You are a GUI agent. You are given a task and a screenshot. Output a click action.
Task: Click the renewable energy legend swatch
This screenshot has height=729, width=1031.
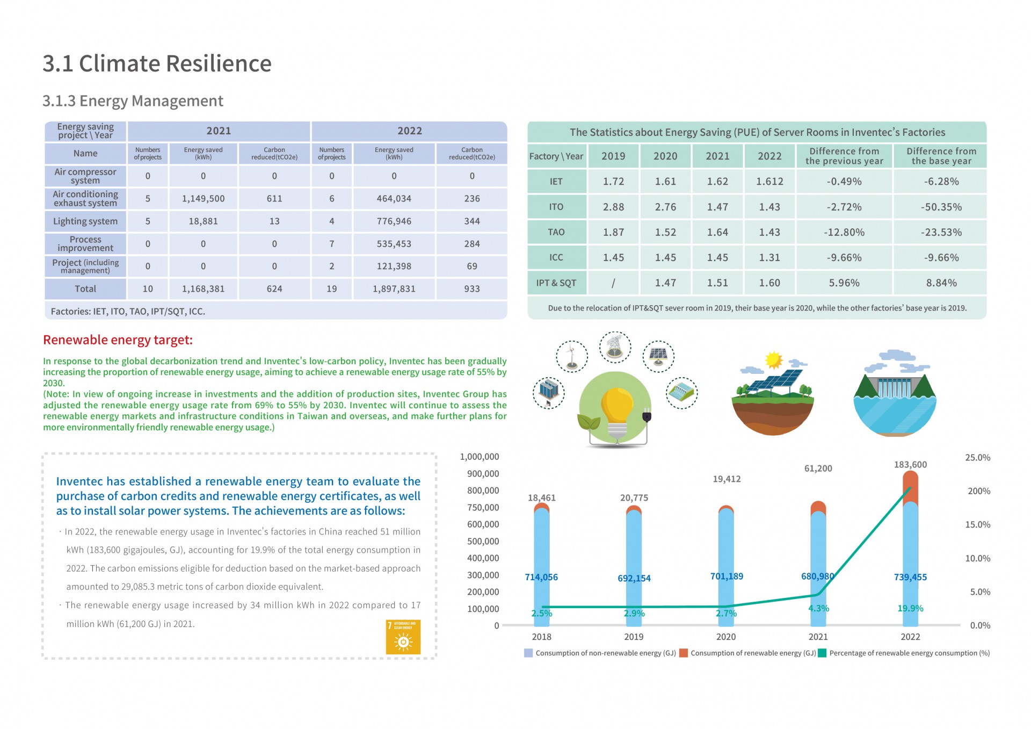[x=684, y=653]
